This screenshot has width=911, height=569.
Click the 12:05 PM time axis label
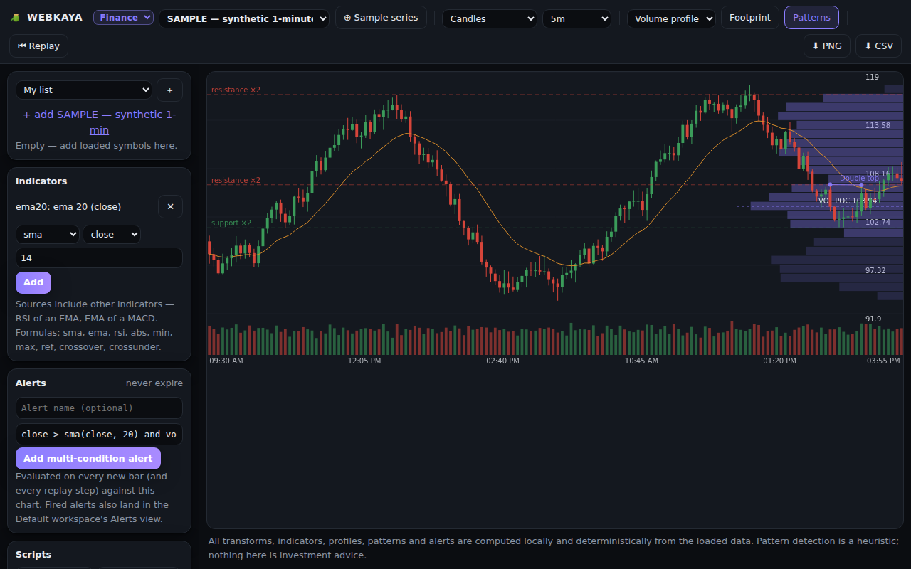pyautogui.click(x=364, y=361)
